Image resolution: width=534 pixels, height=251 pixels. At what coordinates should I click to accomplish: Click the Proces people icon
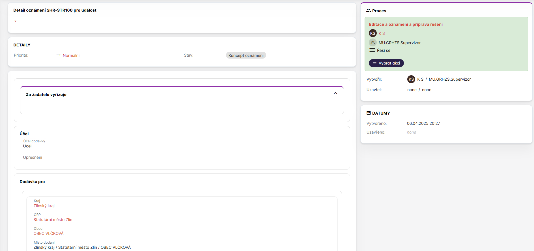click(x=368, y=10)
